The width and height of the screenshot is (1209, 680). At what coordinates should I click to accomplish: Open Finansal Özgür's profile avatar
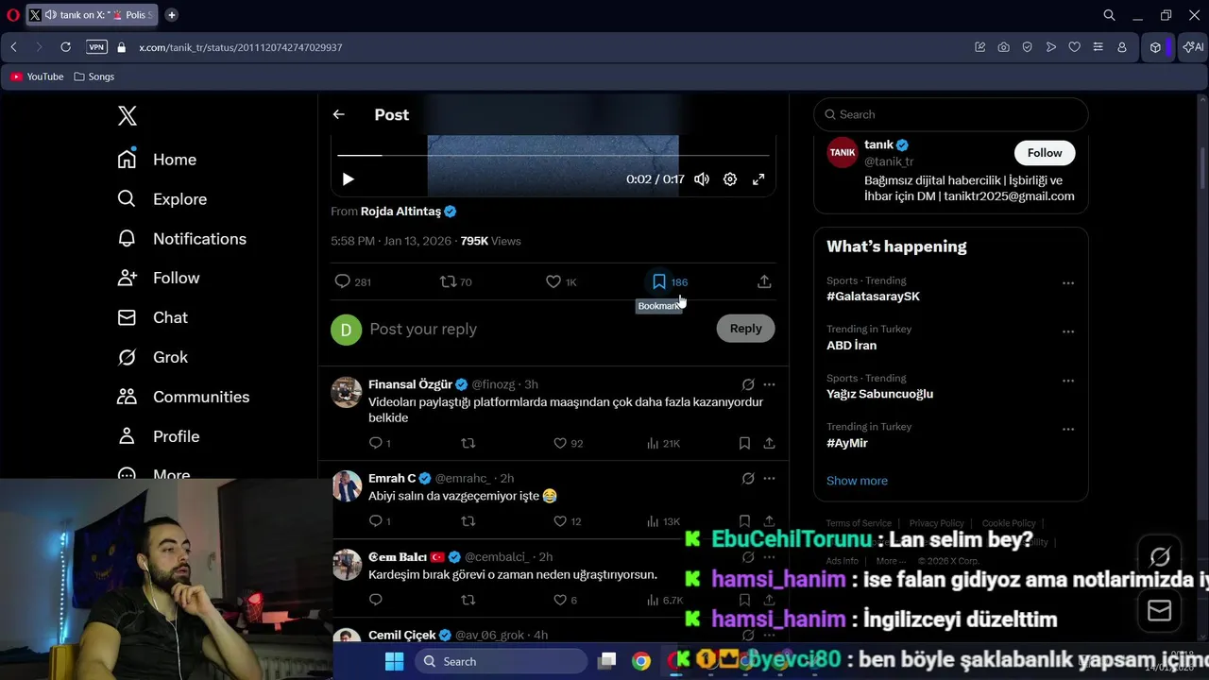(x=347, y=392)
